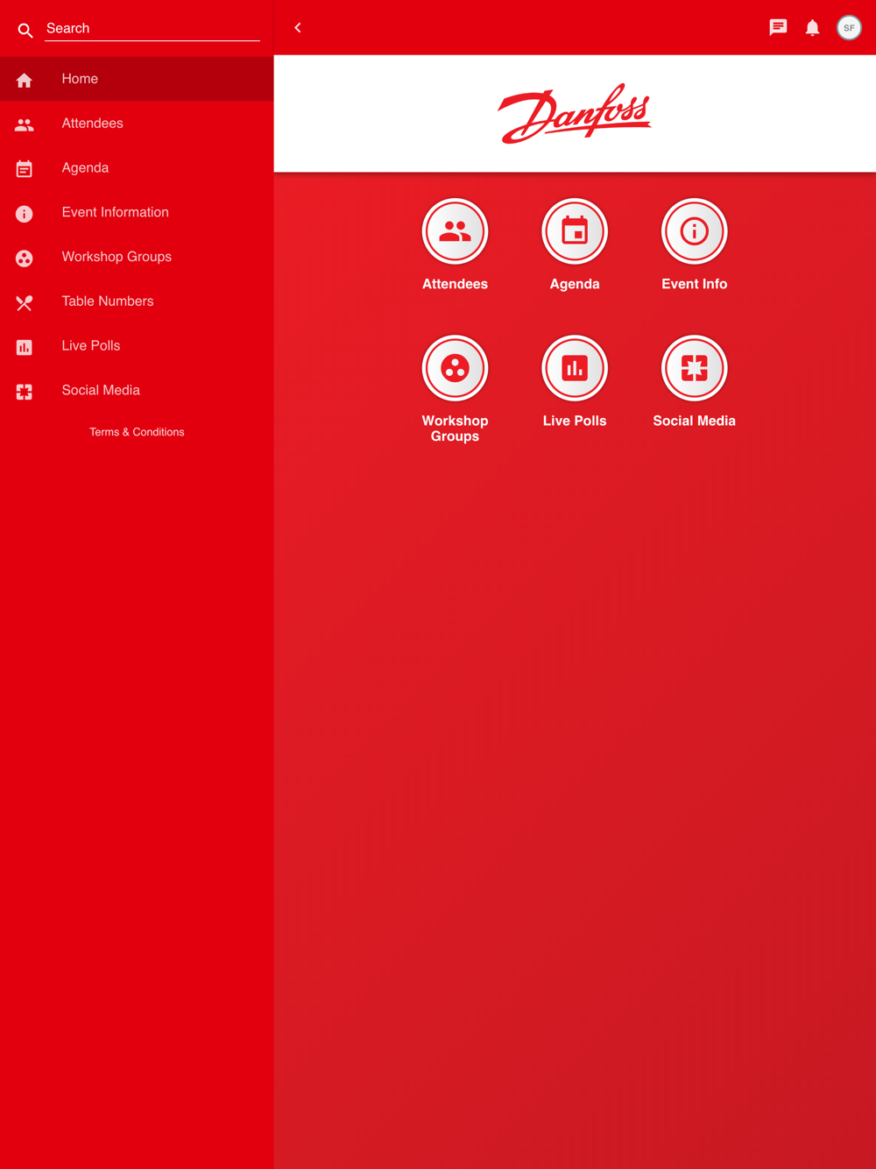Open the Live Polls circle icon on grid
This screenshot has width=876, height=1169.
click(x=575, y=369)
